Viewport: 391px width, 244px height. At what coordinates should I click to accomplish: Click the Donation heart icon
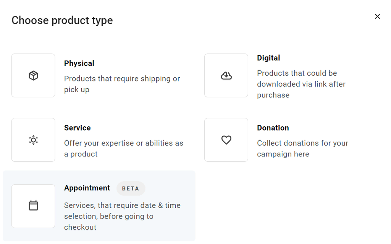tap(226, 140)
